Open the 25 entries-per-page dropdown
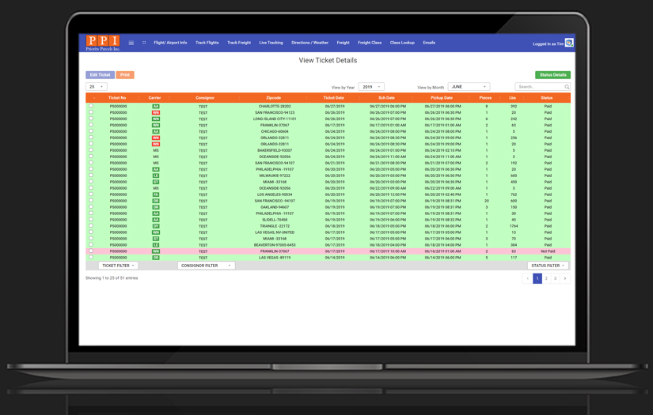653x415 pixels. 97,86
